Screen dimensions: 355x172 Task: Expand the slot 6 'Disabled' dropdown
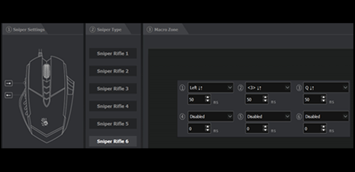(326, 117)
